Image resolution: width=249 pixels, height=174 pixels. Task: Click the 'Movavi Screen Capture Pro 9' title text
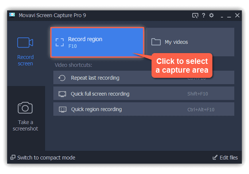tap(52, 16)
